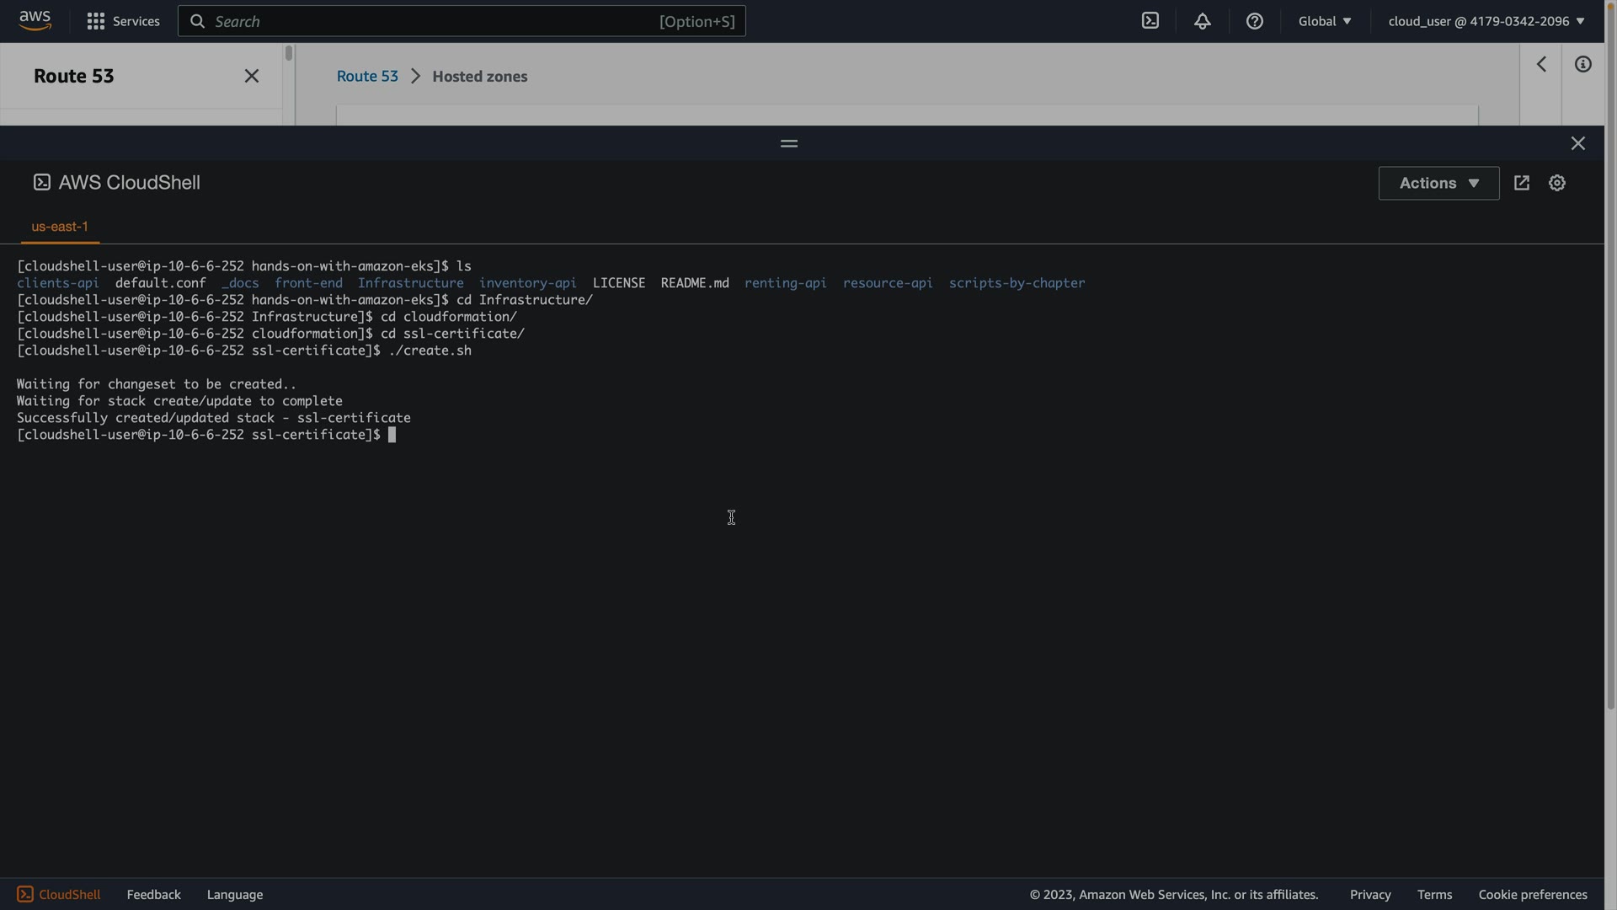Open the notifications bell
This screenshot has width=1617, height=910.
tap(1203, 21)
